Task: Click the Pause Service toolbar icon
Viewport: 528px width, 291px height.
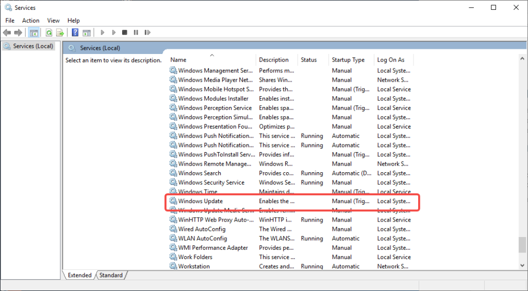Action: [x=136, y=32]
